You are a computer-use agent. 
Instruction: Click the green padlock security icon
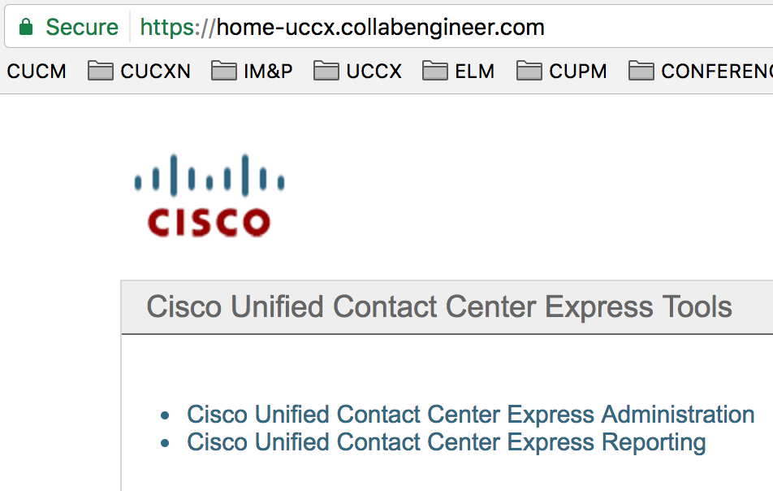(x=26, y=28)
